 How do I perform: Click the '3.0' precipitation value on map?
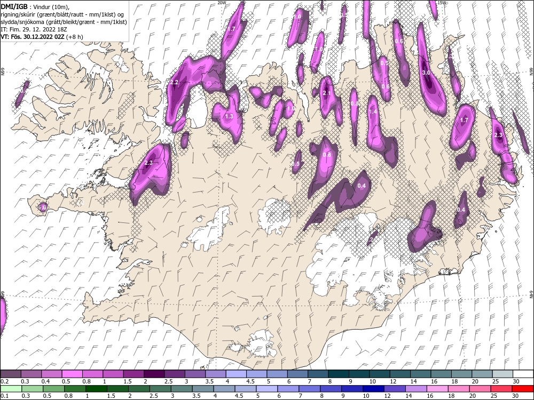426,73
